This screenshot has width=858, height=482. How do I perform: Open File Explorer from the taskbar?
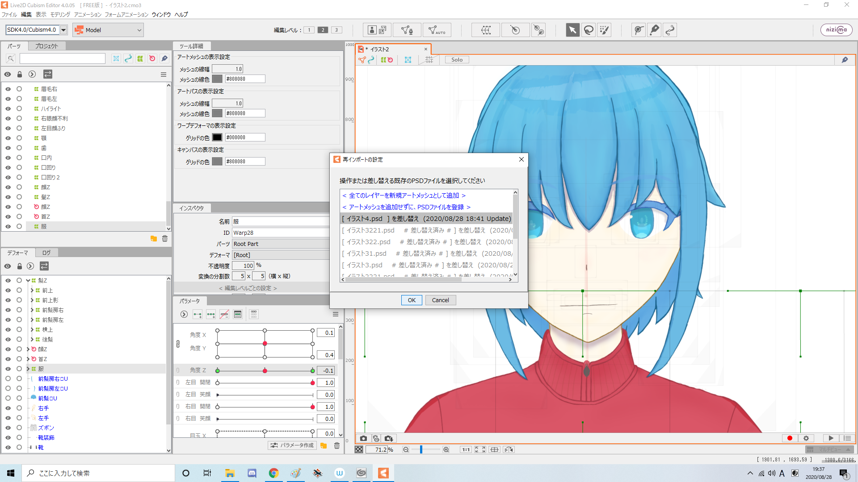pyautogui.click(x=230, y=473)
